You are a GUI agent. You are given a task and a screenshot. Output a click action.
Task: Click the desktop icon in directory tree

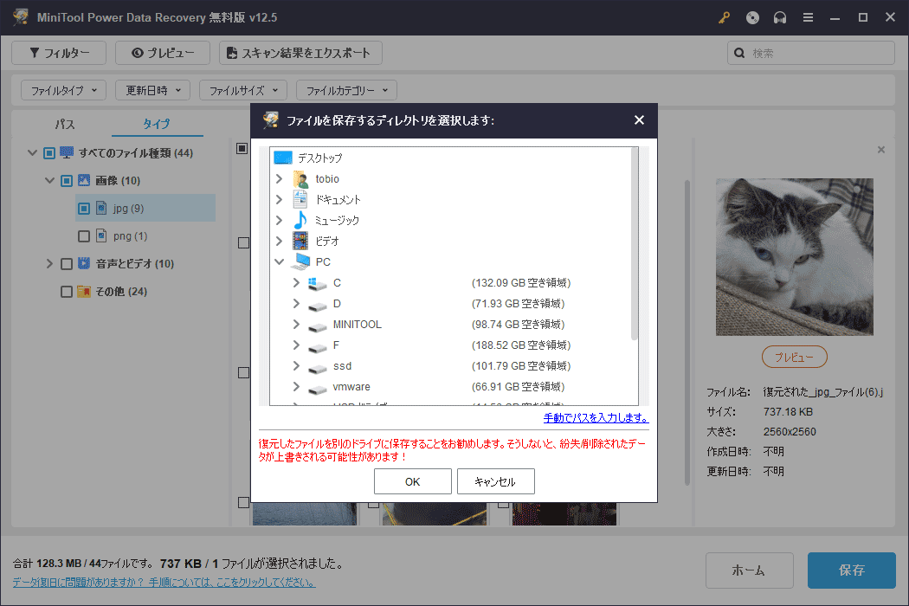click(x=283, y=158)
